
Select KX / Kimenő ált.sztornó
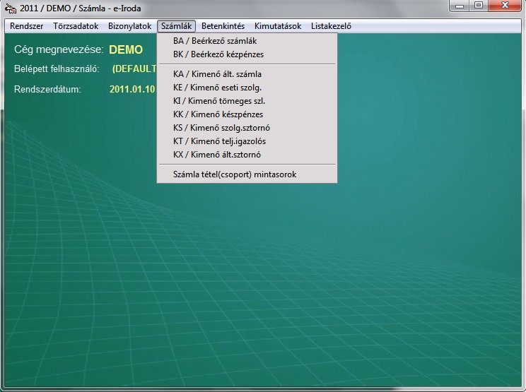pyautogui.click(x=216, y=155)
